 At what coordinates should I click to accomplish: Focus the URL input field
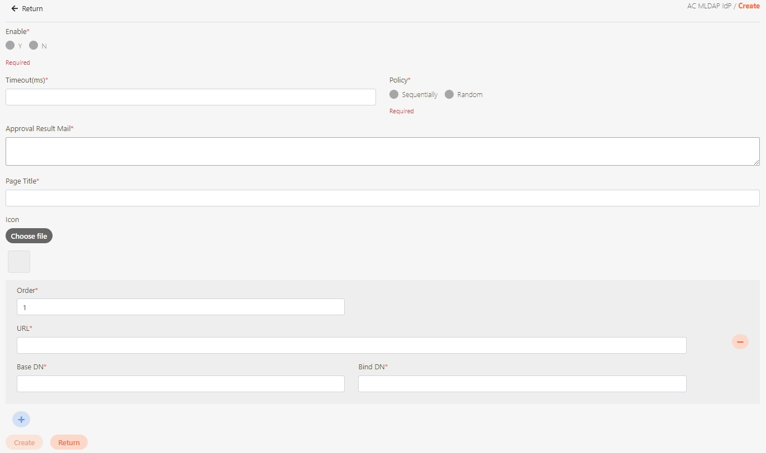(x=351, y=345)
